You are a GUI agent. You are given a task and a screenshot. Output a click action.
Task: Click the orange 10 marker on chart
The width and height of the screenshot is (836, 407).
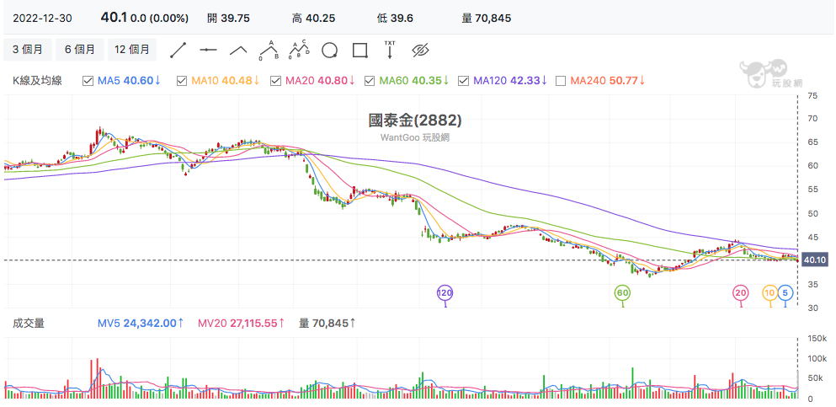coord(769,292)
